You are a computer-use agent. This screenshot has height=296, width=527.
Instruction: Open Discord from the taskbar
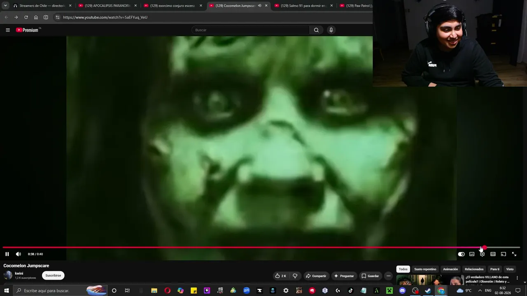(402, 291)
